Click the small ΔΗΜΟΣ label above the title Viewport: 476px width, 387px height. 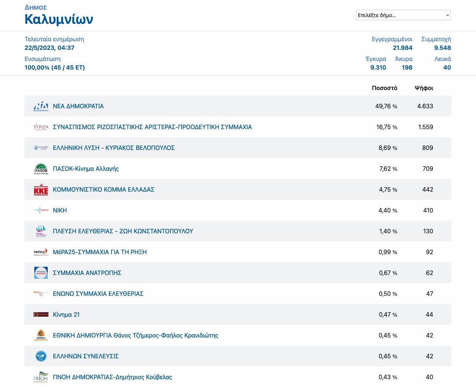tap(36, 7)
